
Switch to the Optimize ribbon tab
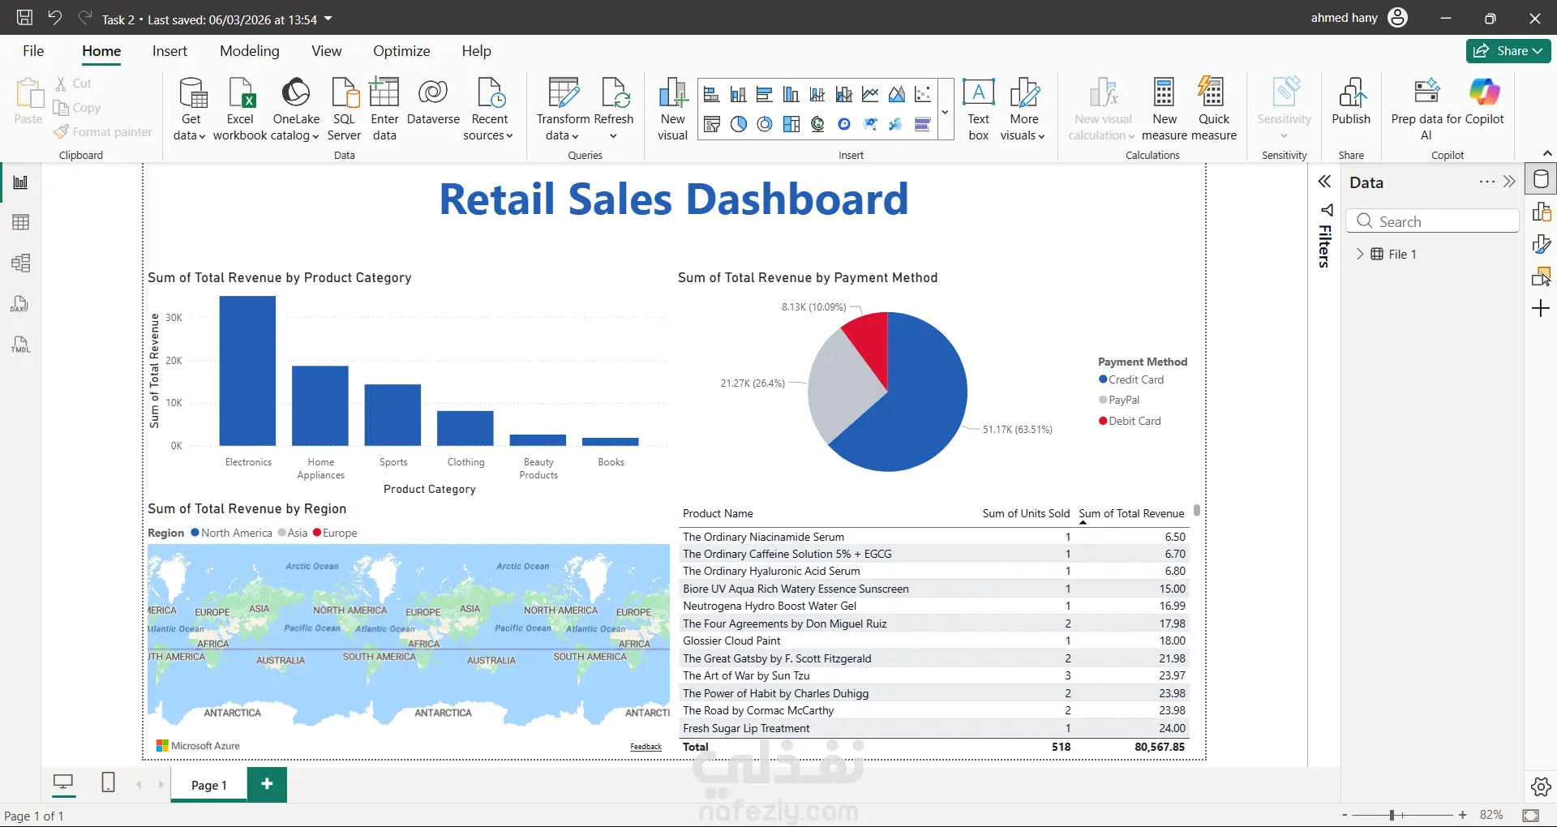pyautogui.click(x=401, y=51)
